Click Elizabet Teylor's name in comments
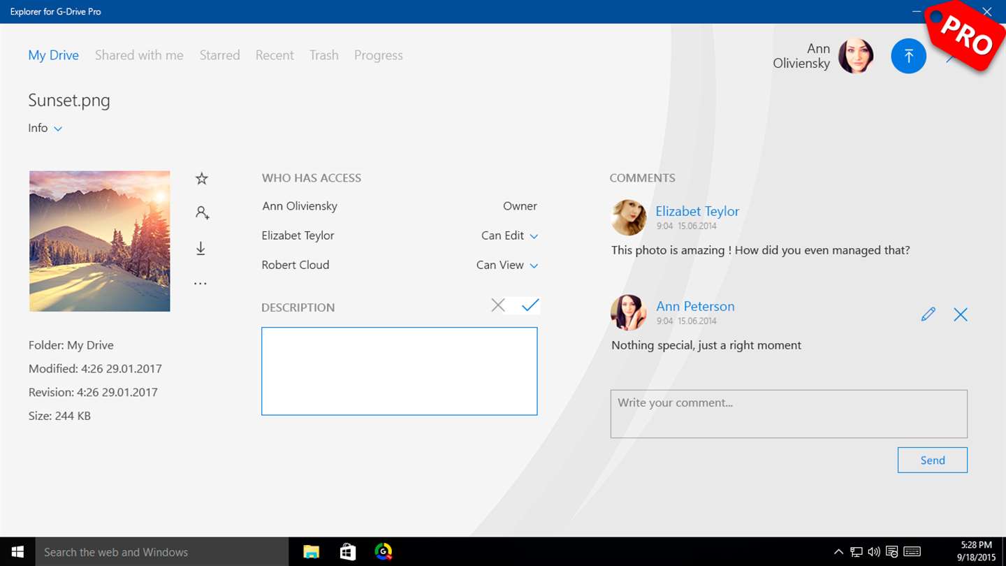Viewport: 1006px width, 566px height. point(697,211)
